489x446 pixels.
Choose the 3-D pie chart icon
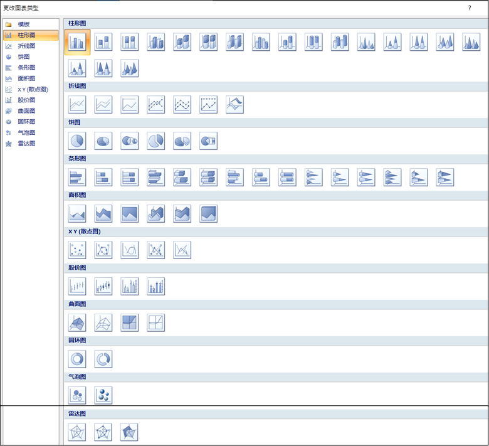(103, 141)
